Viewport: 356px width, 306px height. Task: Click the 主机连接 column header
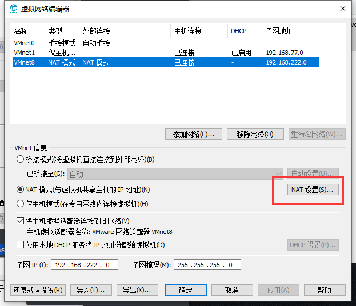(199, 31)
